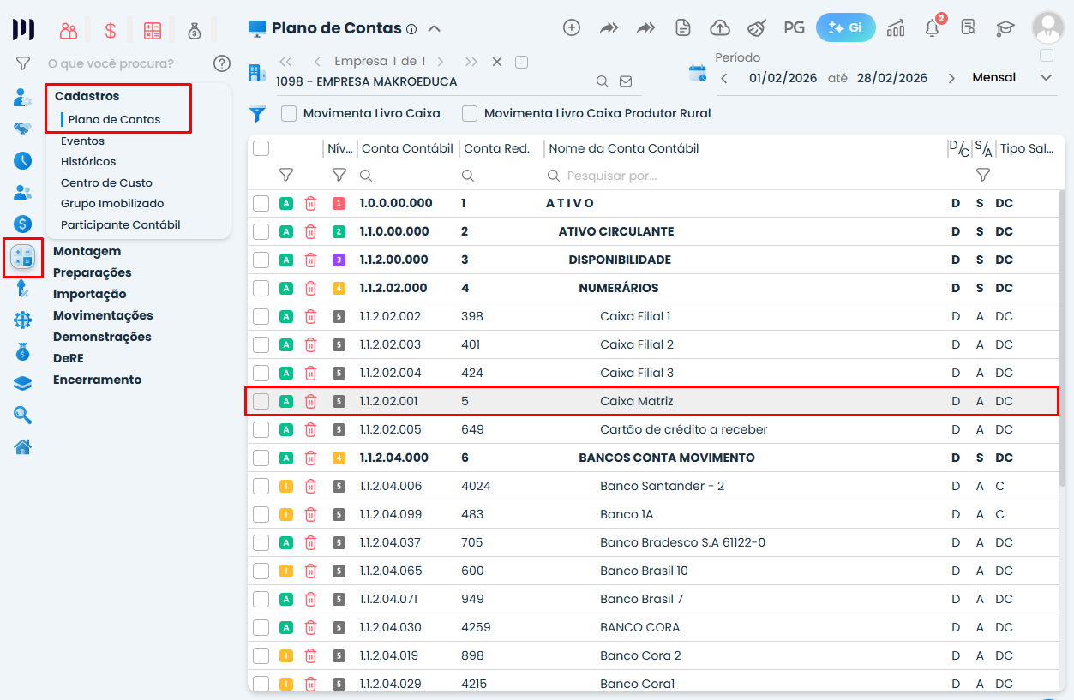Expand the Demonstrações menu group
The width and height of the screenshot is (1074, 700).
click(102, 337)
